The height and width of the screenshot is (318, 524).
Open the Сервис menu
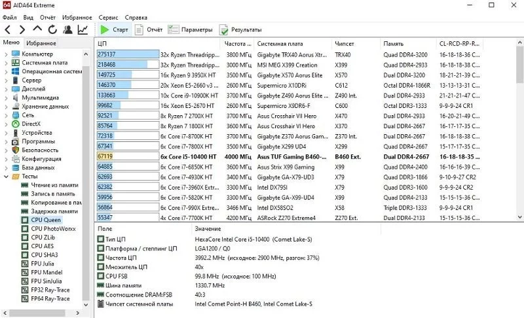click(108, 18)
